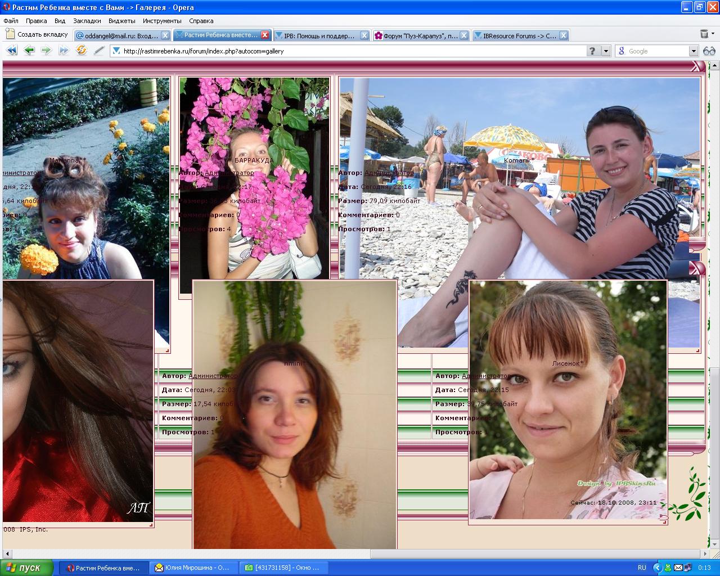Click the horizontal scrollbar left arrow
Viewport: 720px width, 576px height.
coord(6,554)
